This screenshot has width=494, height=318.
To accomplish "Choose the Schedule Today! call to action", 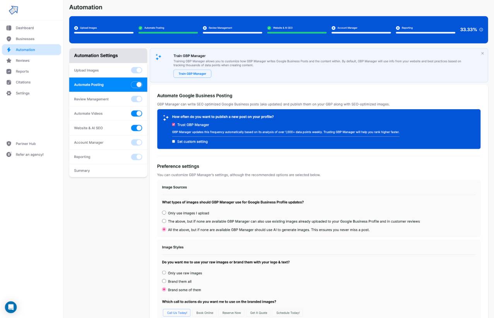I will coord(288,313).
